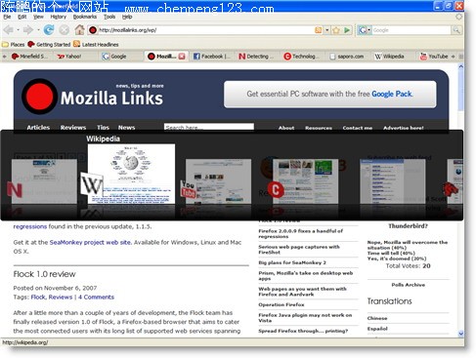Screen dimensions: 476x358
Task: Select the Wikipedia thumbnail in tab switcher
Action: (131, 174)
